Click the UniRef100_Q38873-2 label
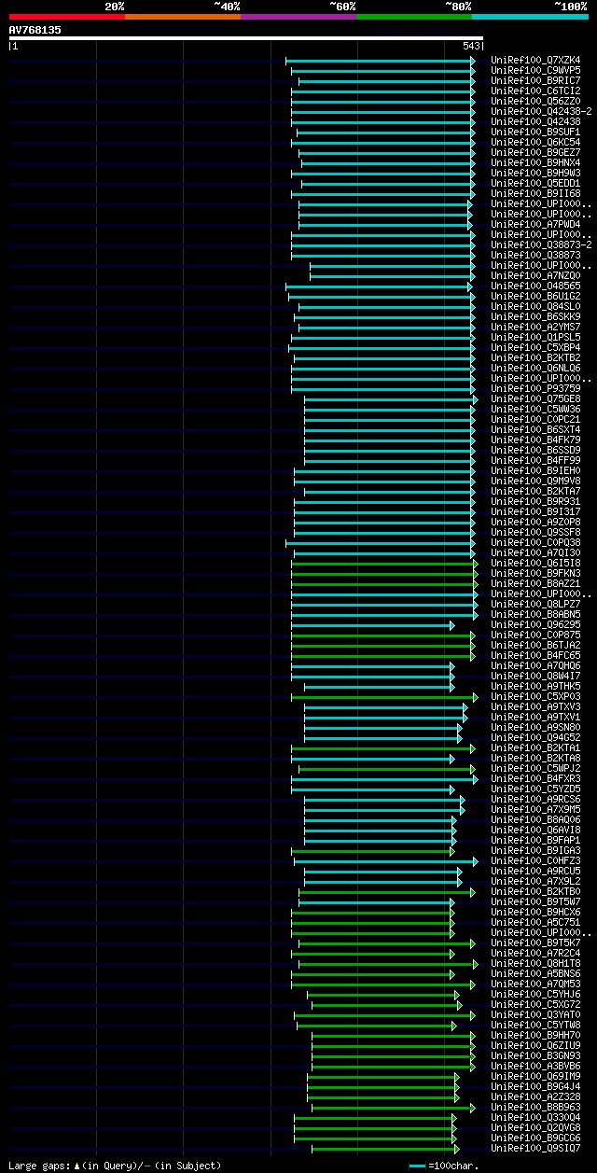This screenshot has height=1173, width=597. point(541,244)
